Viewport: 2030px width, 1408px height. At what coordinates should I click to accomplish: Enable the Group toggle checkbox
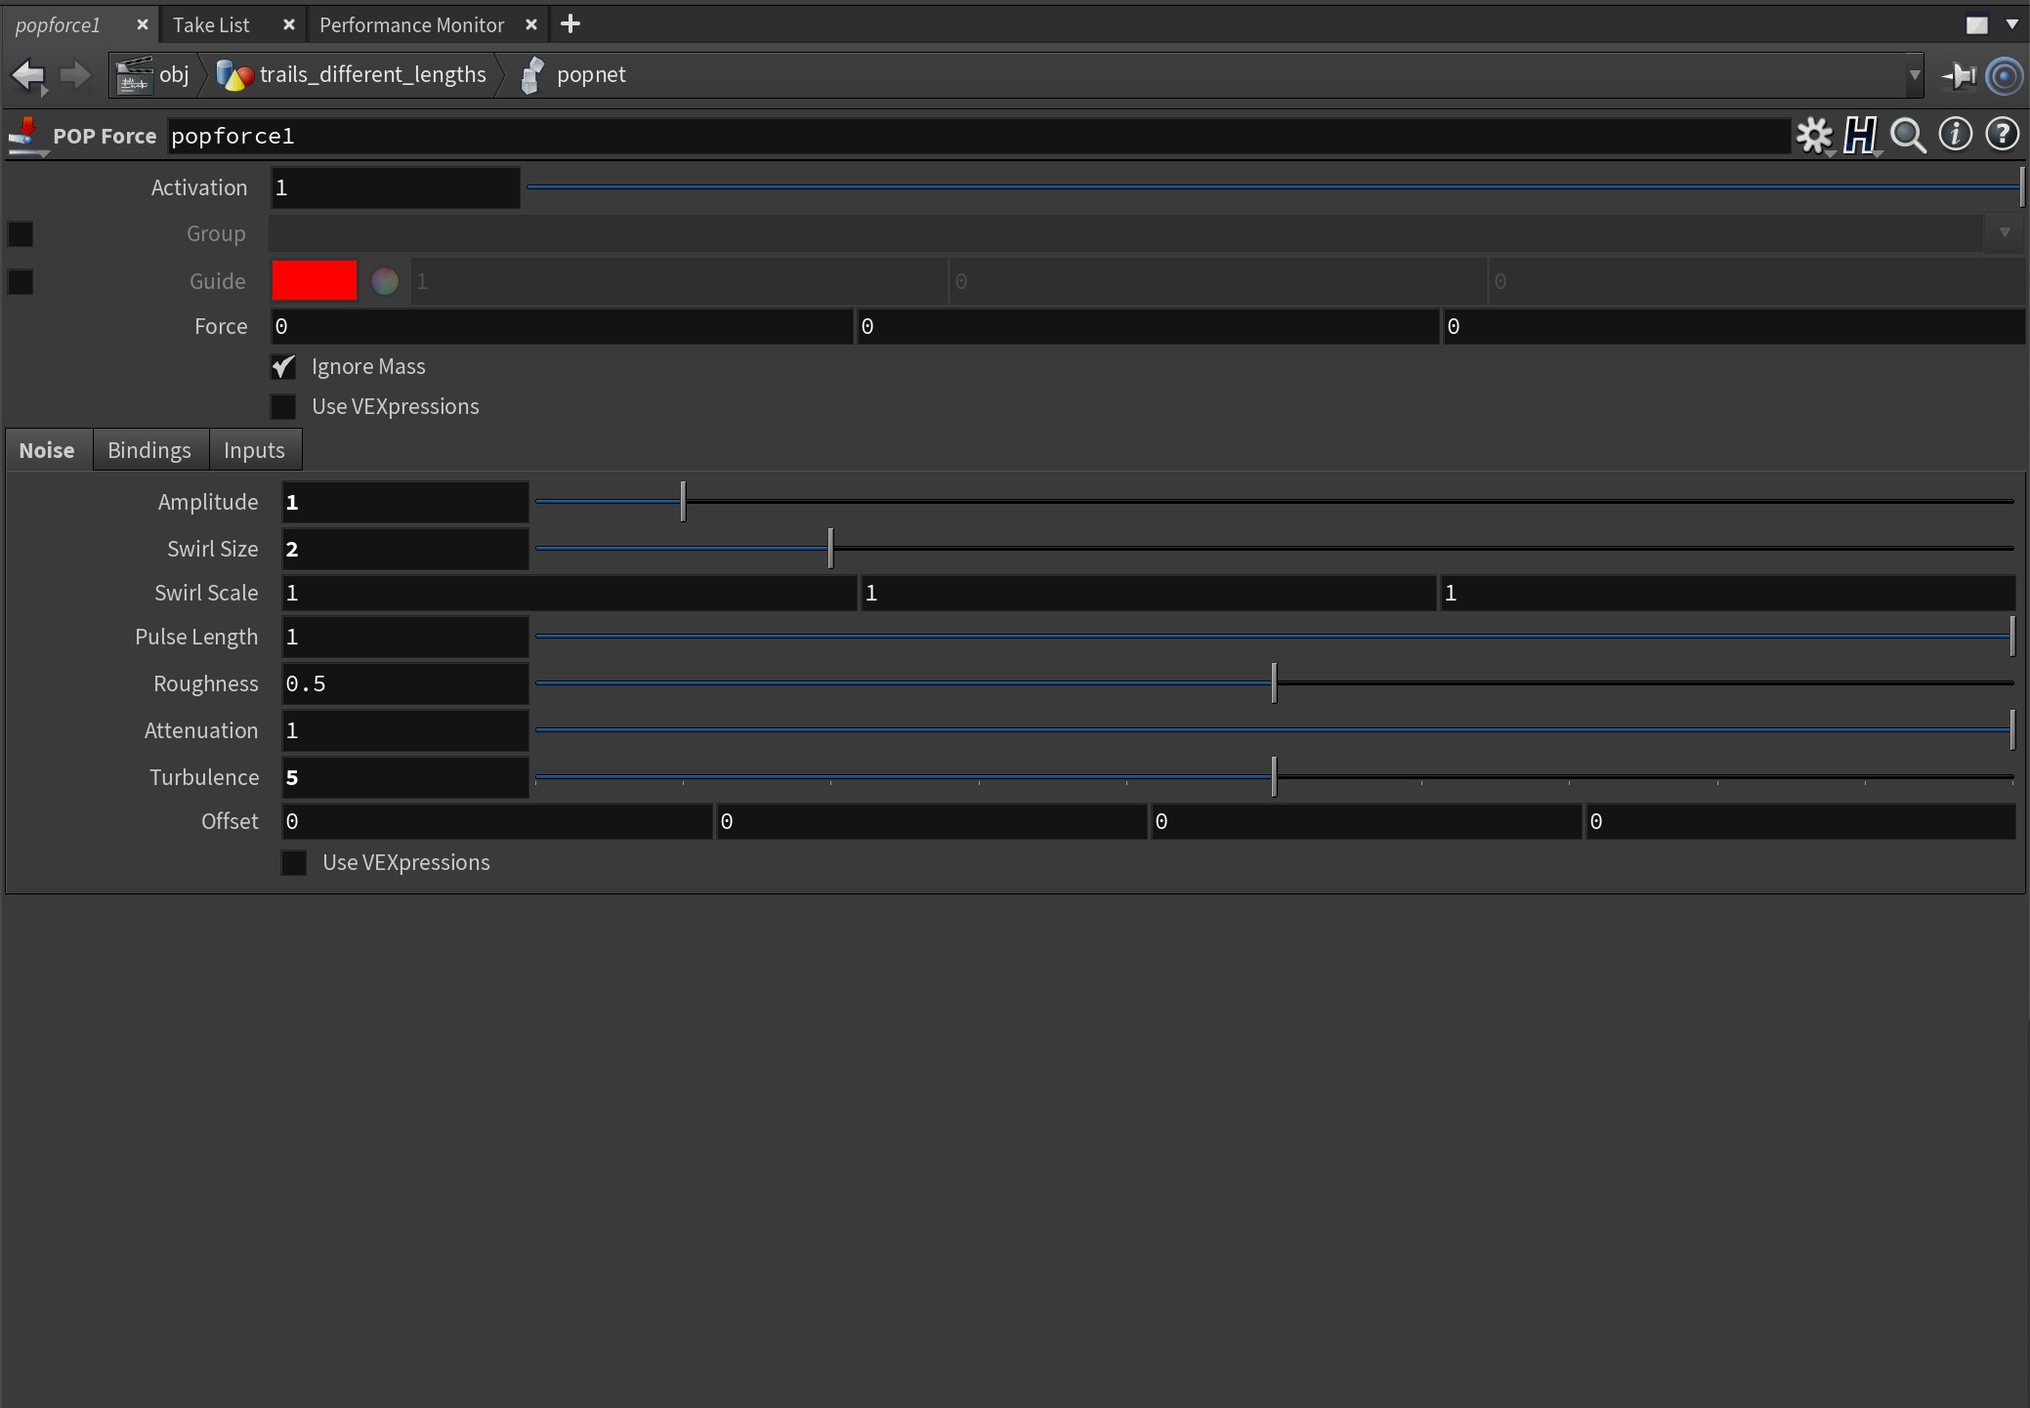click(x=21, y=234)
